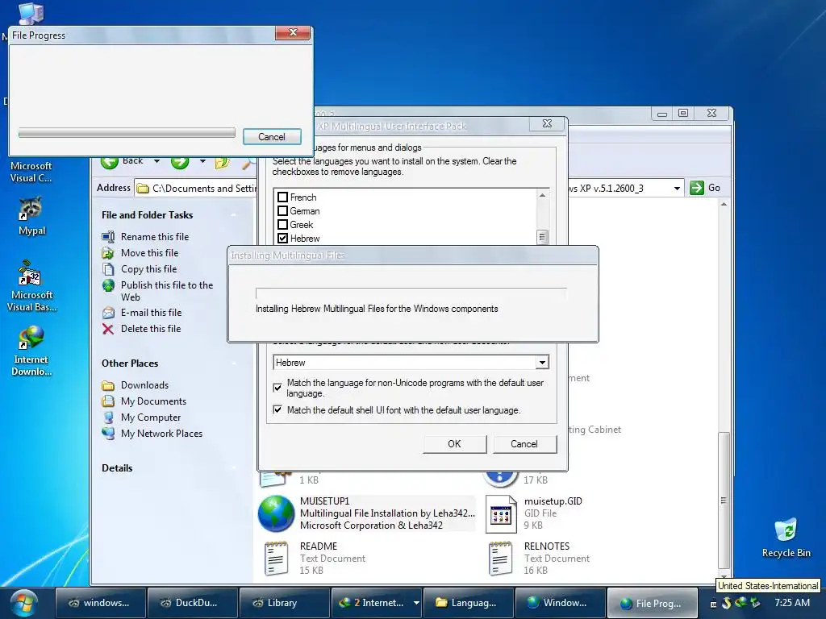Open the Explorer address bar dropdown arrow
The image size is (826, 619).
click(x=677, y=188)
